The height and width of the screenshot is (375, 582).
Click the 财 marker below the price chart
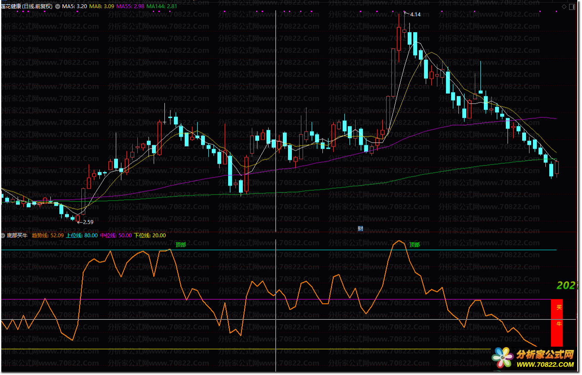[x=361, y=229]
